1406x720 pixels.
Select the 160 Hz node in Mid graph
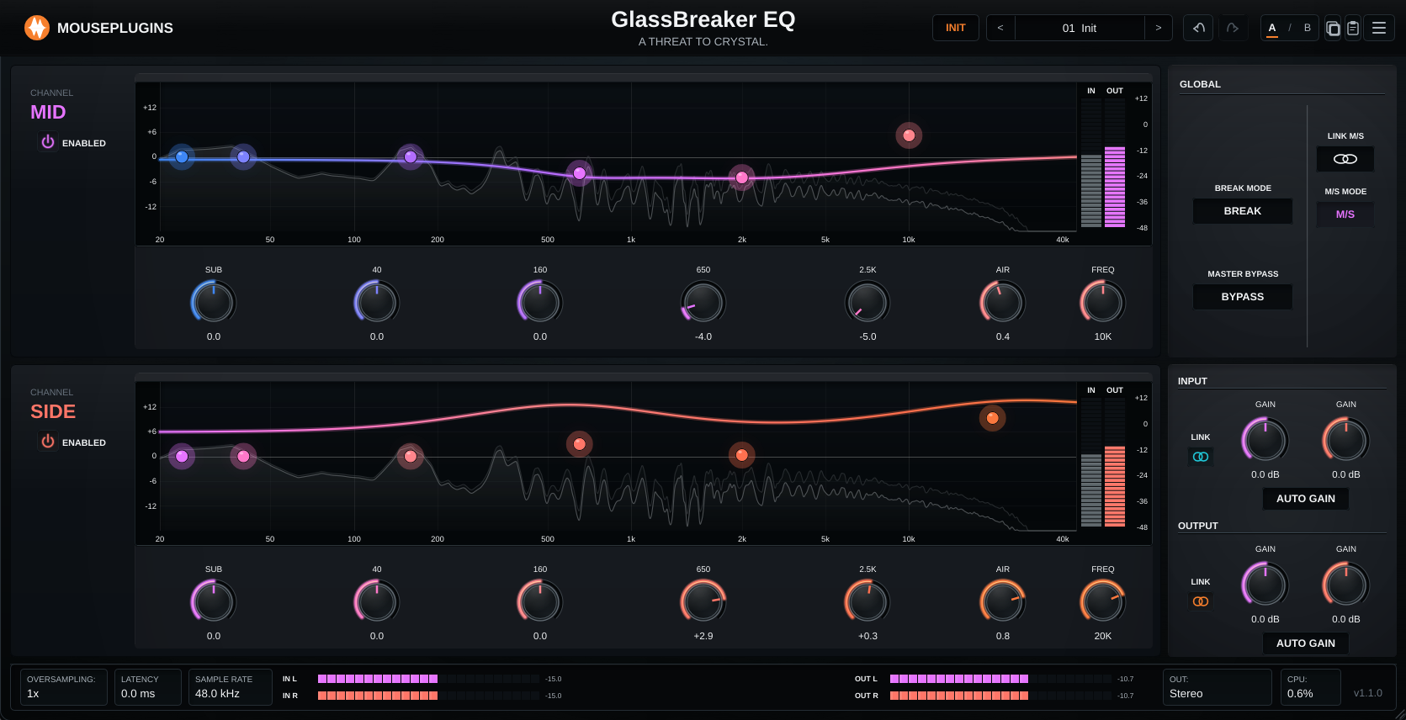click(x=411, y=156)
